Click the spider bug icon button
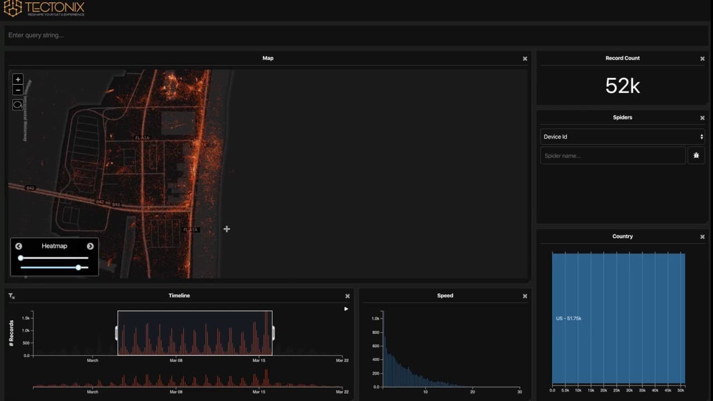 (x=696, y=156)
